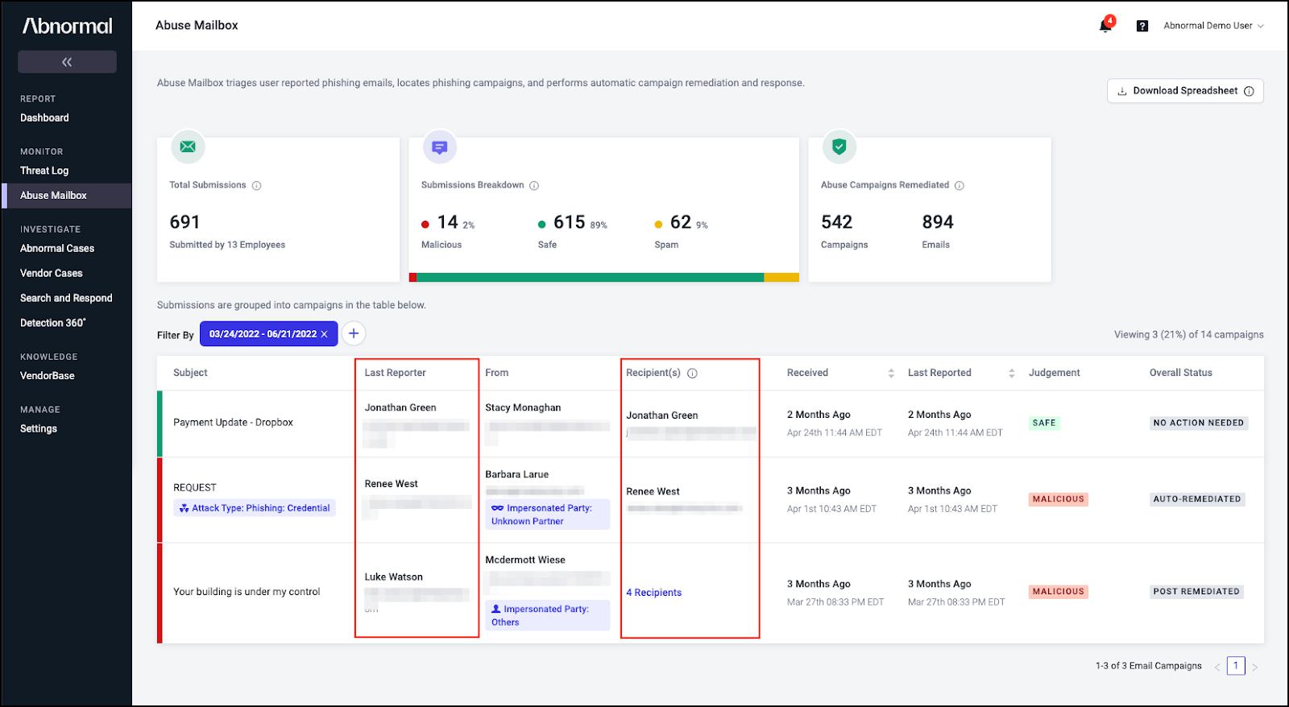Show info tooltip for Abuse Campaigns Remediated
The image size is (1289, 707).
pyautogui.click(x=959, y=185)
